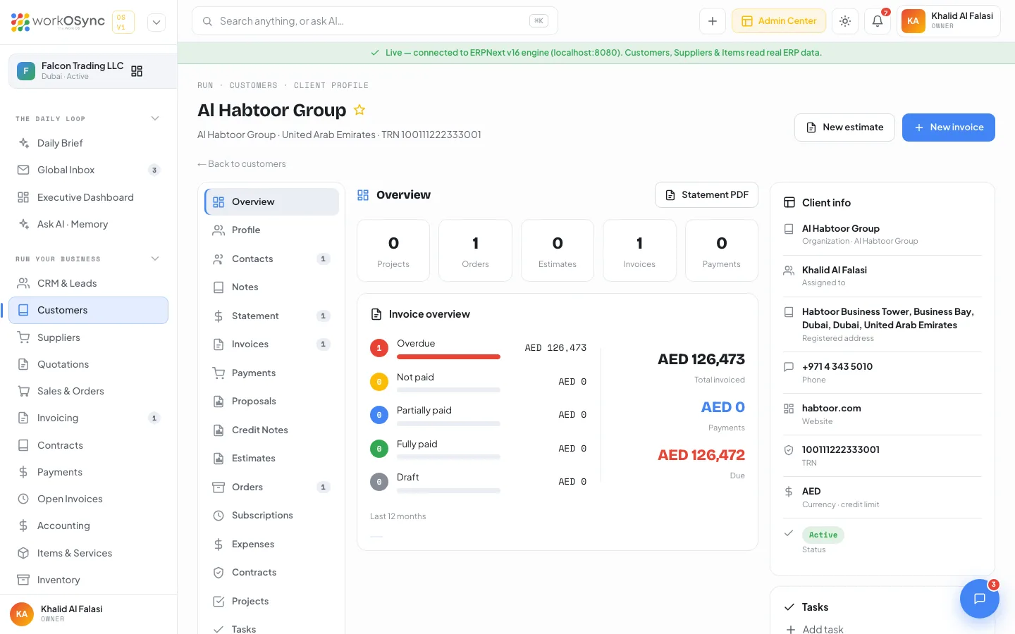Open the notifications bell
1015x634 pixels.
[x=878, y=21]
